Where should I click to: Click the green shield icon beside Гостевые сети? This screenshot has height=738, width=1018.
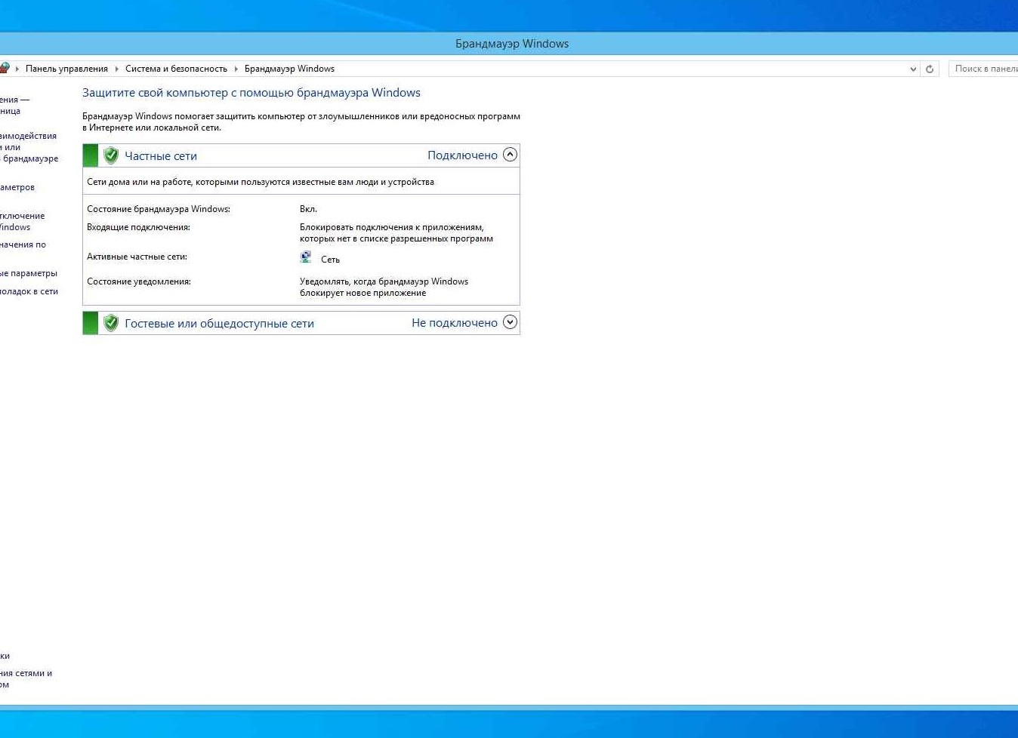tap(111, 323)
